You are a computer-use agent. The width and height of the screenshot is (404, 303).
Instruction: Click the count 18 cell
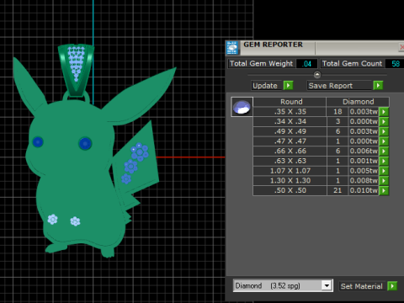(x=338, y=112)
